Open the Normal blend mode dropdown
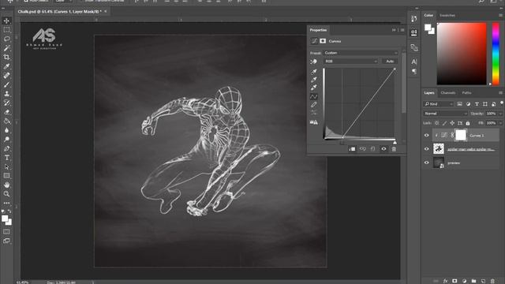The image size is (505, 284). coord(445,114)
